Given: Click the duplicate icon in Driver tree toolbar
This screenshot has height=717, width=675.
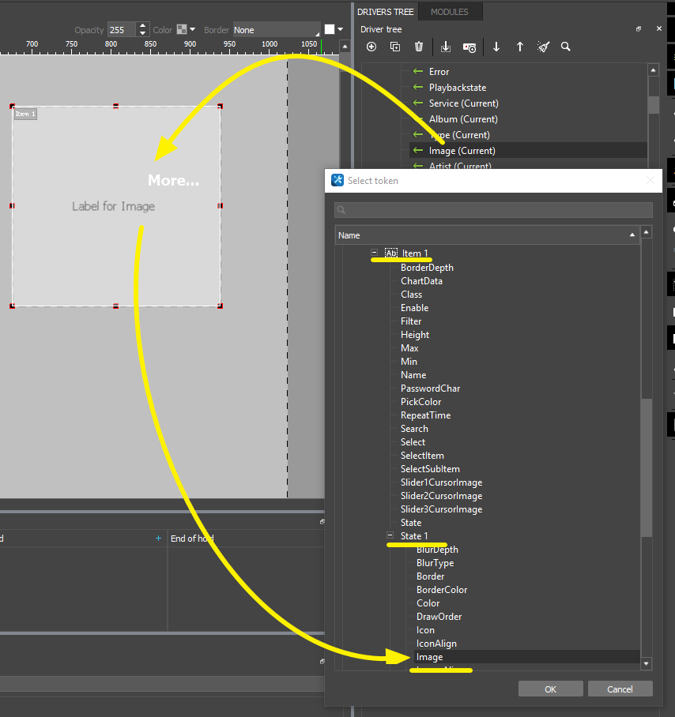Looking at the screenshot, I should tap(395, 47).
